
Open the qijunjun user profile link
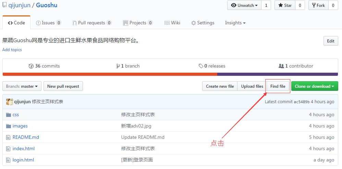[20, 5]
